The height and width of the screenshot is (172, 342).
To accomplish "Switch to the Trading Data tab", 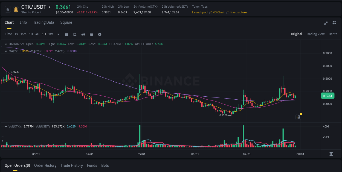I will (44, 22).
